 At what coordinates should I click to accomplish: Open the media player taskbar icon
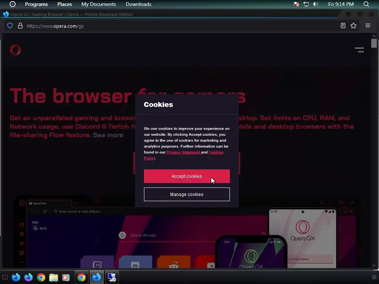point(66,277)
